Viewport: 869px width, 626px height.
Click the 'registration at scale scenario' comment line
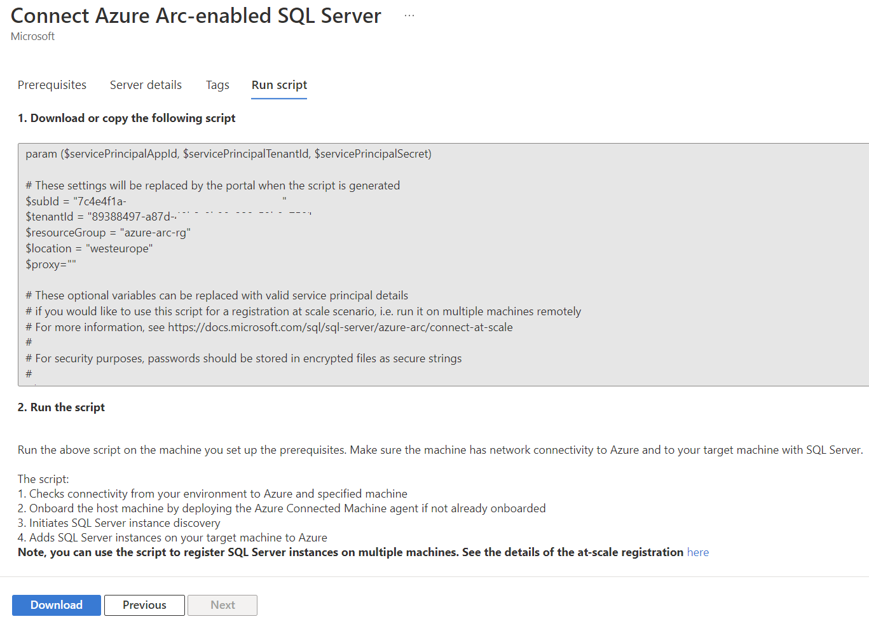pyautogui.click(x=303, y=311)
